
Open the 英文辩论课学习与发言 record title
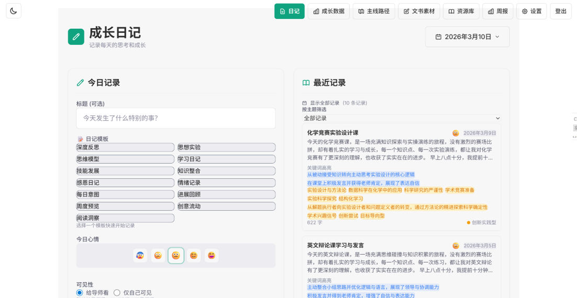click(x=335, y=245)
